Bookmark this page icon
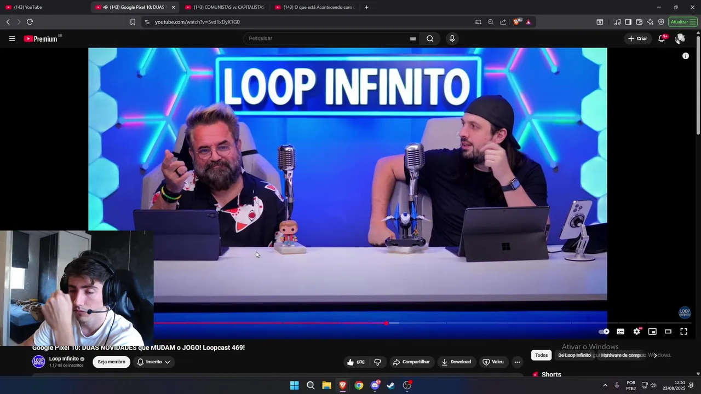The image size is (701, 394). pos(133,22)
